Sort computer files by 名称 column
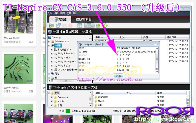Viewport: 196px width, 123px height. click(x=106, y=37)
